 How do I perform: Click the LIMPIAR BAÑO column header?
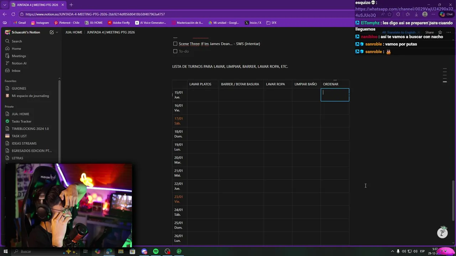click(x=306, y=84)
